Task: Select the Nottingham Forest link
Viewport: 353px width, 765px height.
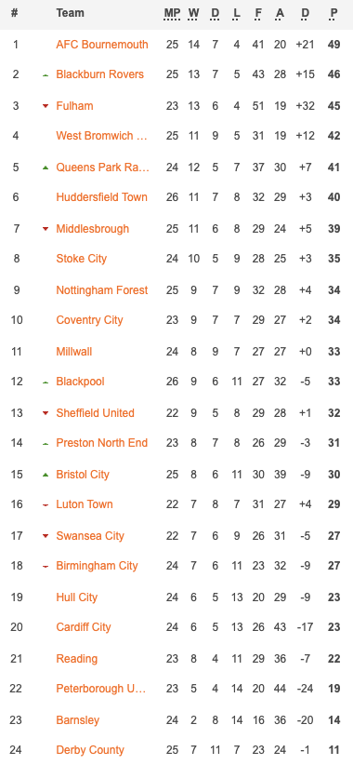Action: pyautogui.click(x=102, y=290)
